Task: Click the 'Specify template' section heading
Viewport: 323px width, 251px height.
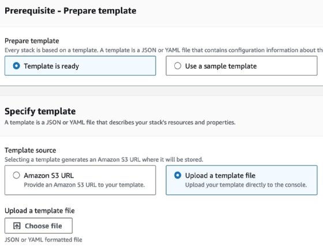Action: click(x=40, y=111)
